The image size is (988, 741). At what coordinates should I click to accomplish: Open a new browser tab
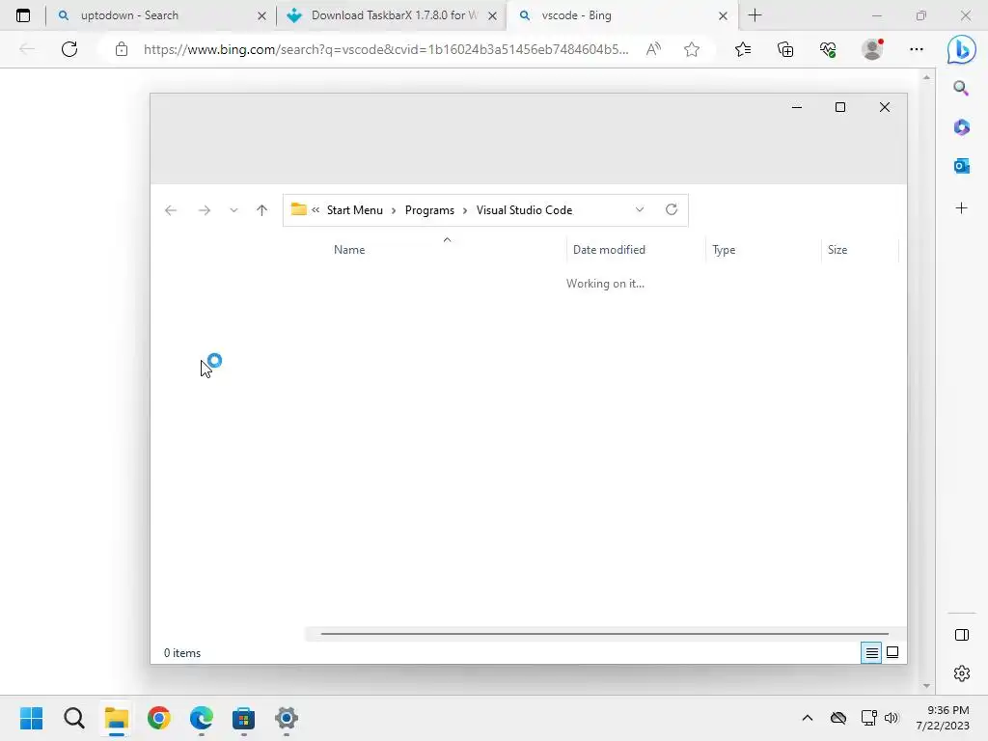755,15
